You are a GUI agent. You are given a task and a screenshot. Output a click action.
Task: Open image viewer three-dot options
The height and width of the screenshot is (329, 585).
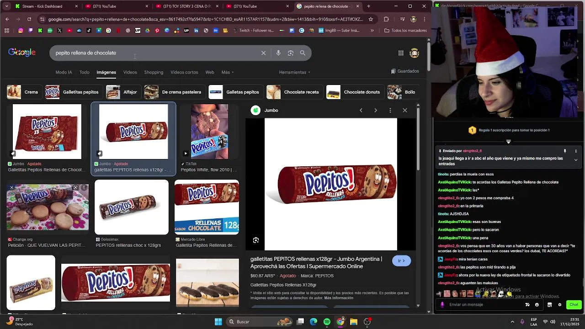[x=390, y=110]
